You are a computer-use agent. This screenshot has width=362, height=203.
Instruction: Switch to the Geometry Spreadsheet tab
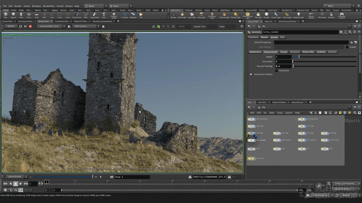point(102,21)
